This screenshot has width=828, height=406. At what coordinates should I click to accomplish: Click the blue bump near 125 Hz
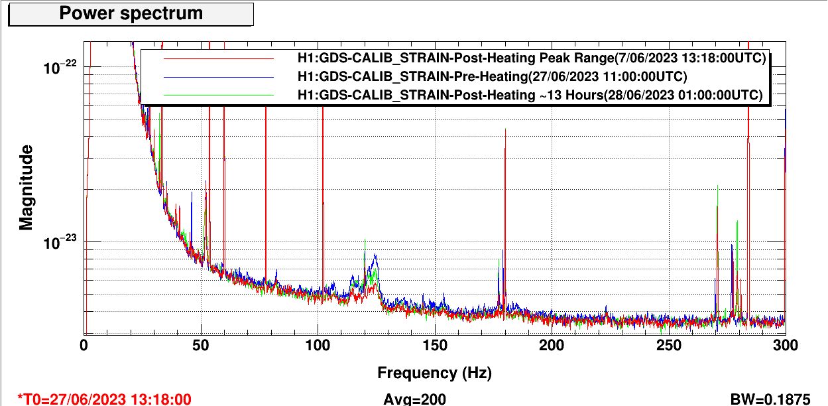375,260
